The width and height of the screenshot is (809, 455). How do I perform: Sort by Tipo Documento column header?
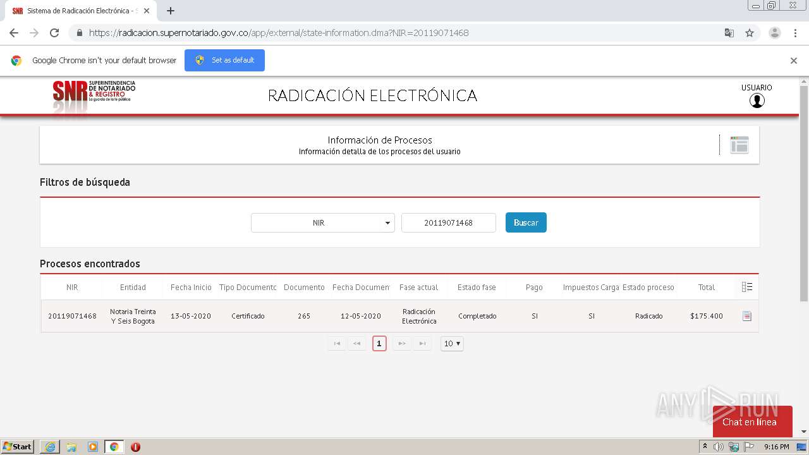(x=248, y=287)
